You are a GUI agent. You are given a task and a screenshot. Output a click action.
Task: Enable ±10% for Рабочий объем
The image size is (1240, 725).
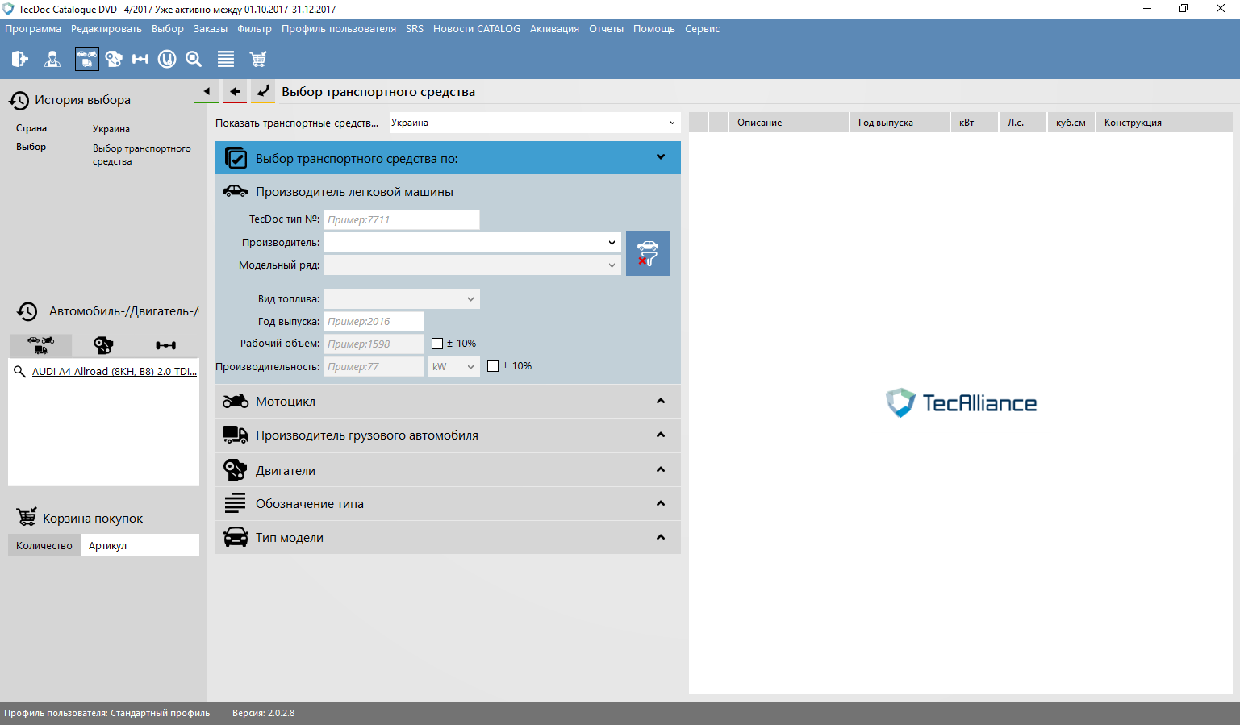pyautogui.click(x=437, y=344)
